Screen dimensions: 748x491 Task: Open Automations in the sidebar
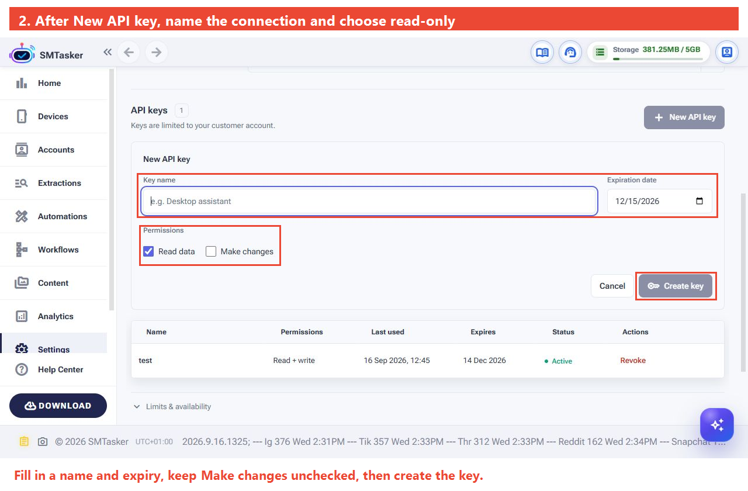54,216
